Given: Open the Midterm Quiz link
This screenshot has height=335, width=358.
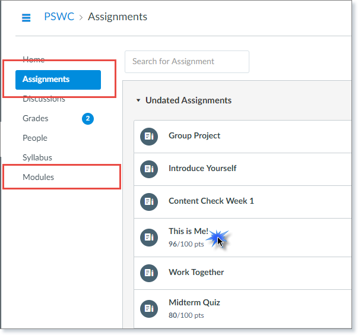Looking at the screenshot, I should [x=194, y=302].
